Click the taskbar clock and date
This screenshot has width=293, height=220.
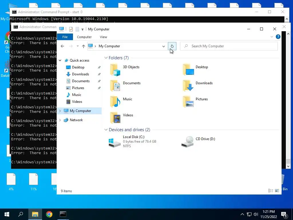(268, 214)
